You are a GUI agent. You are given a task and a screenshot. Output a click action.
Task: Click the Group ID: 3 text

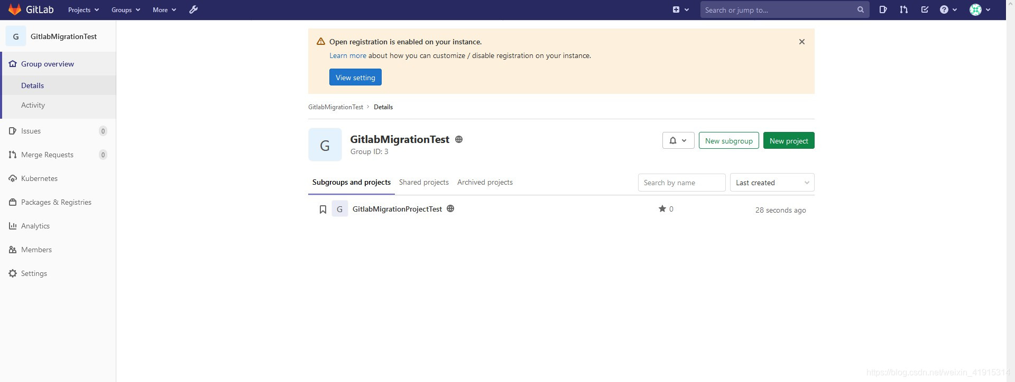tap(369, 151)
